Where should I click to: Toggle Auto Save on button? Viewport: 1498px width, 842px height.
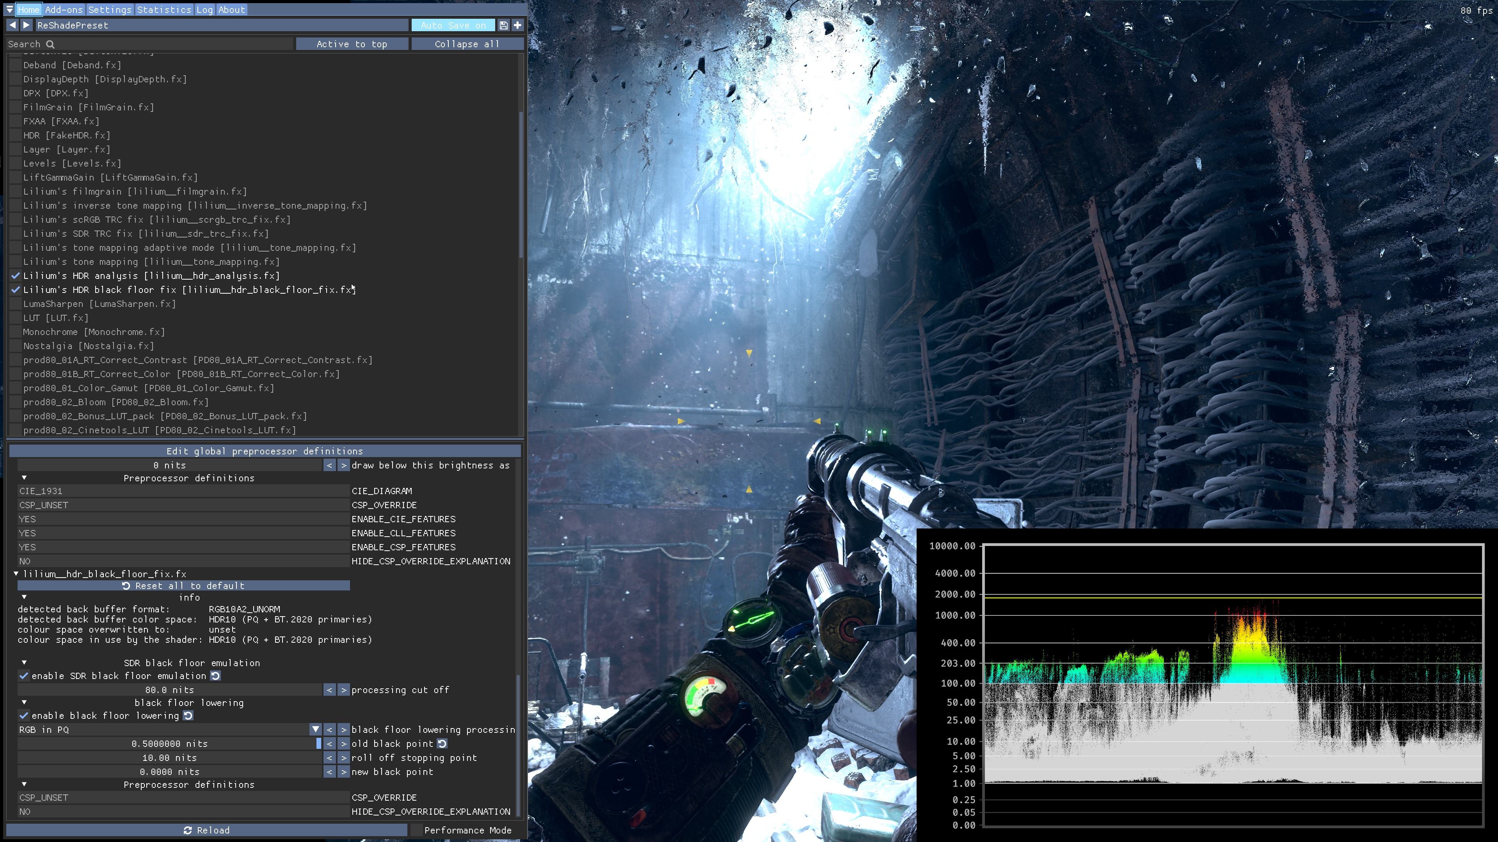(x=453, y=25)
